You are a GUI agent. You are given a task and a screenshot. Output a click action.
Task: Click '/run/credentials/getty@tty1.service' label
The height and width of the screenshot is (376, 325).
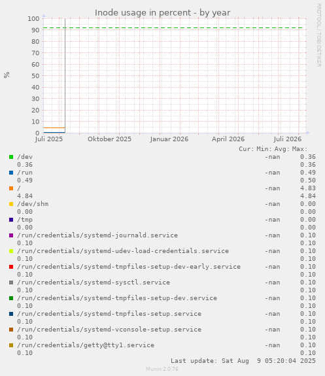pos(86,345)
